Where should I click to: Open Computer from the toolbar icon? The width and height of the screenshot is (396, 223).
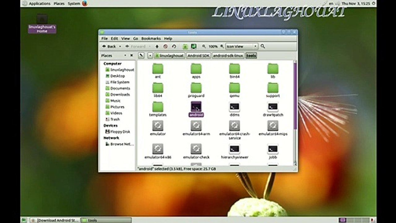coord(194,46)
